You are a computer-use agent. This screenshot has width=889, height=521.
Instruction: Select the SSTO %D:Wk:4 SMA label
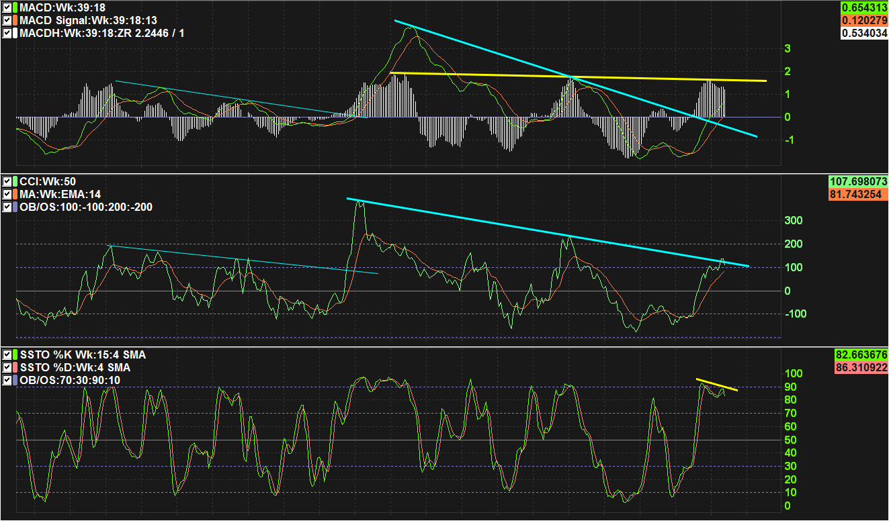click(x=75, y=367)
